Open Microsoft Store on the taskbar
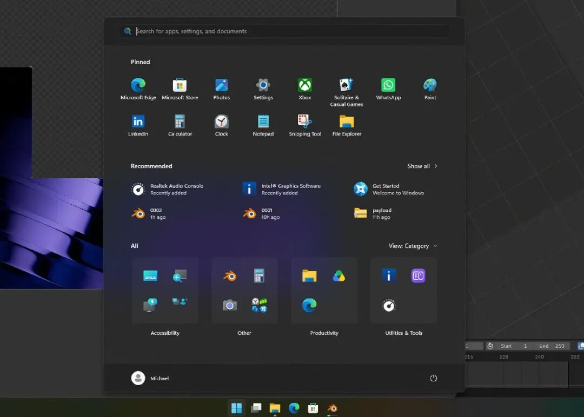Image resolution: width=584 pixels, height=417 pixels. tap(313, 408)
